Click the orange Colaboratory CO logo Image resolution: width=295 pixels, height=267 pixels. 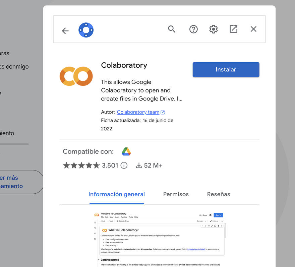pos(76,76)
